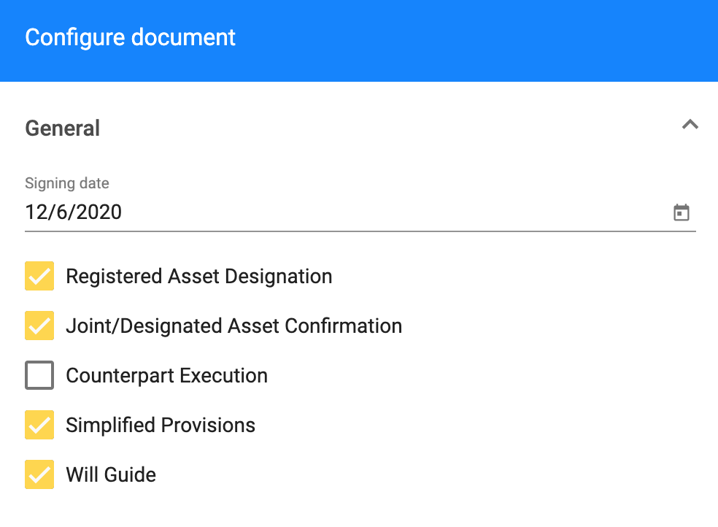Click the empty Counterpart Execution checkbox square

point(39,375)
